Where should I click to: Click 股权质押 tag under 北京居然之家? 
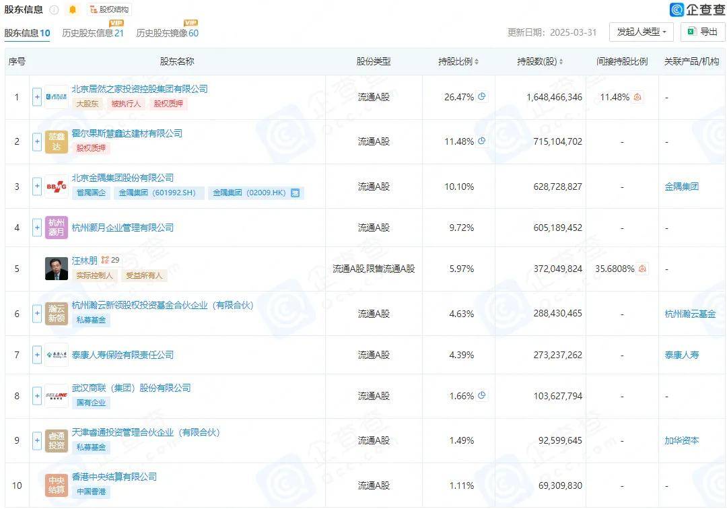click(x=168, y=104)
